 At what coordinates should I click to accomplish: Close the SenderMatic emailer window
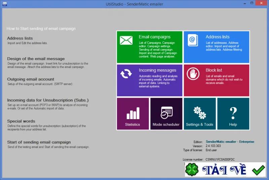pos(261,3)
